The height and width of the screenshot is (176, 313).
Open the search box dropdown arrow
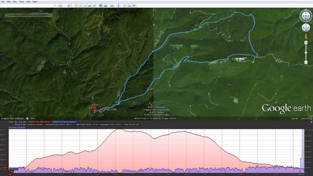[55, 5]
